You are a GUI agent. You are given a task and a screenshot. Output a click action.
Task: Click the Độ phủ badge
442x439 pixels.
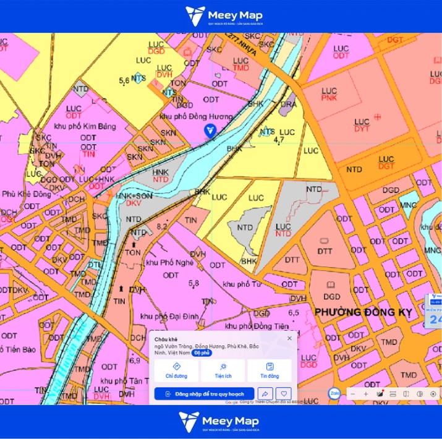click(202, 352)
